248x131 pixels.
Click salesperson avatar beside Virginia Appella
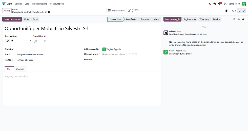pyautogui.click(x=104, y=49)
